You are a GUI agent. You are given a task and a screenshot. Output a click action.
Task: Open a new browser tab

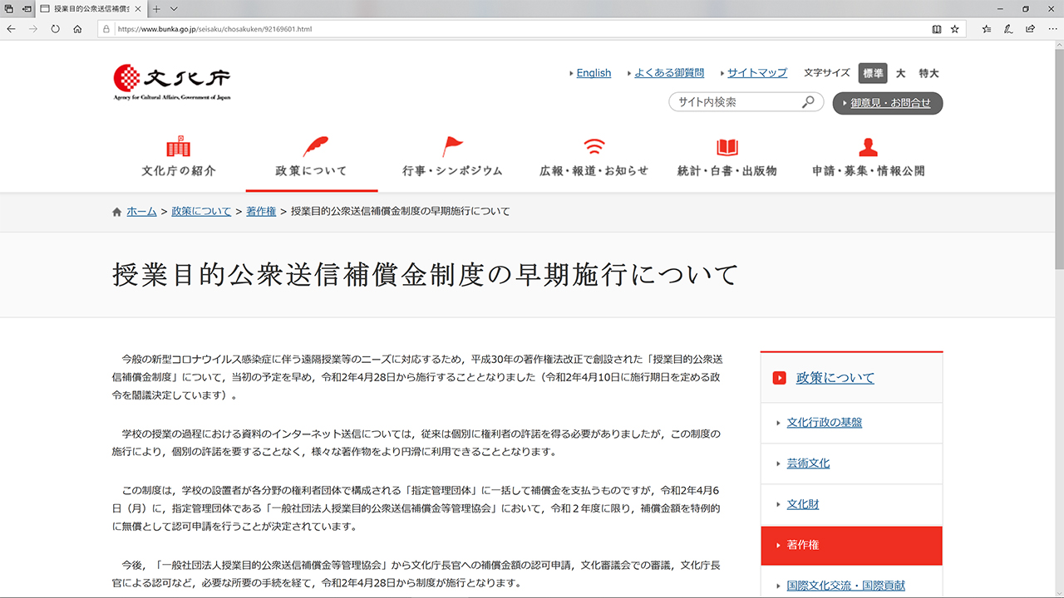156,8
